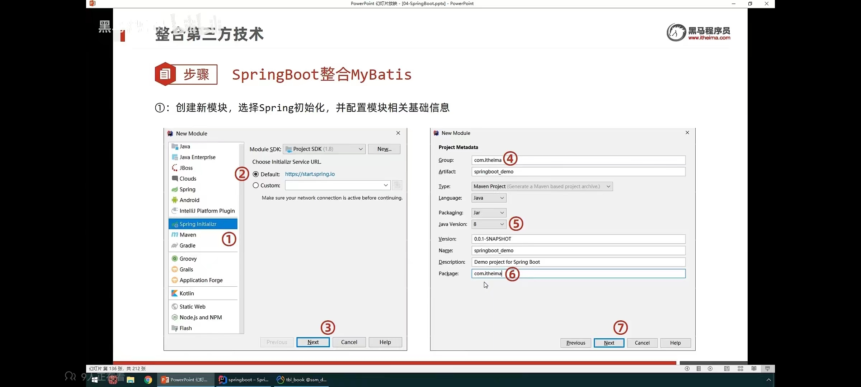Click the slide show view icon
Screen dimensions: 861x387
[x=767, y=368]
